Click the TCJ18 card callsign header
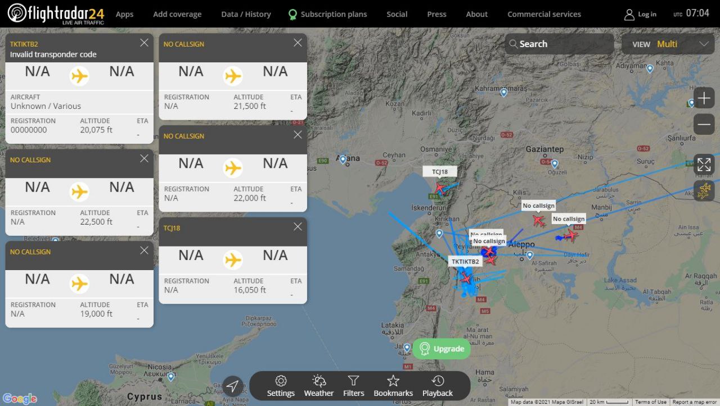Screen dimensions: 720x406 tap(172, 228)
